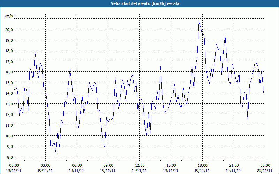Click the '14,0' y-axis value

tap(9, 93)
